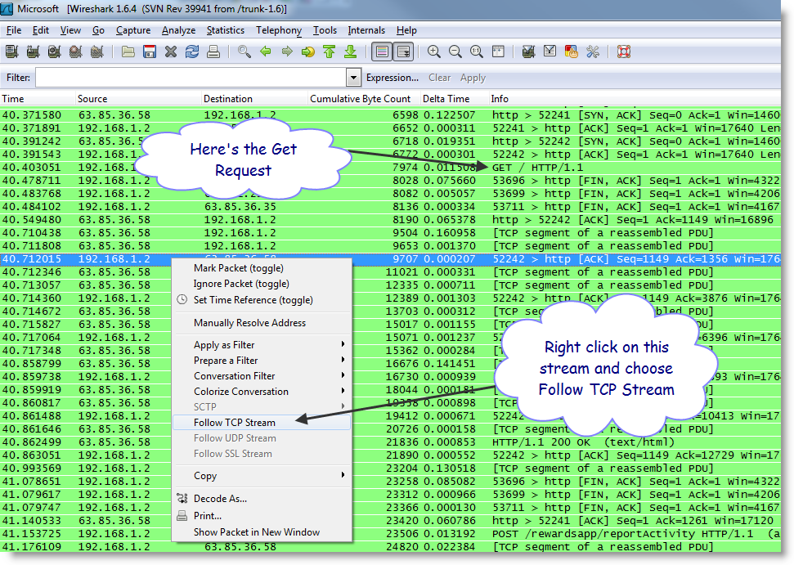Close the capture file
The height and width of the screenshot is (565, 794).
pyautogui.click(x=171, y=52)
